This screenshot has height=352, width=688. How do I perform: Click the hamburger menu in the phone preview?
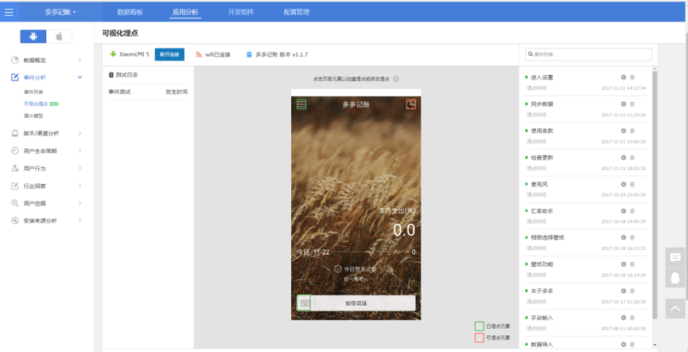(301, 104)
